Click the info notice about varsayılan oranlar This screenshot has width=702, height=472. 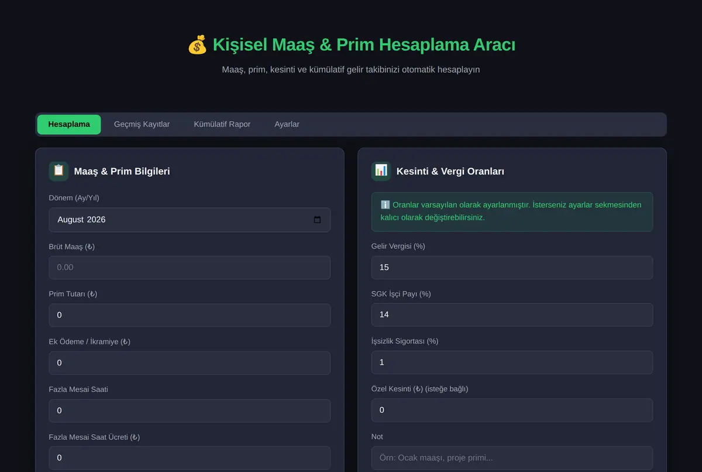tap(512, 211)
